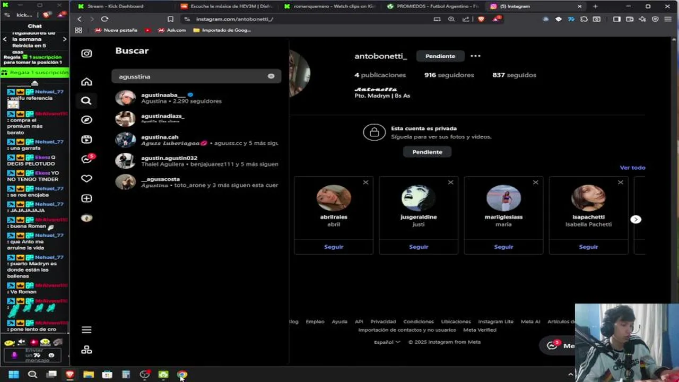The width and height of the screenshot is (679, 382).
Task: Open Chrome from taskbar
Action: 182,375
